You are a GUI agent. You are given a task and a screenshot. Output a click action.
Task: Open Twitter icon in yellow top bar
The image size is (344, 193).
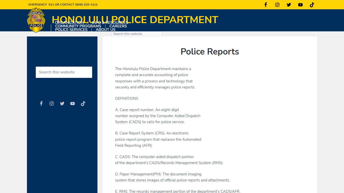pyautogui.click(x=289, y=5)
